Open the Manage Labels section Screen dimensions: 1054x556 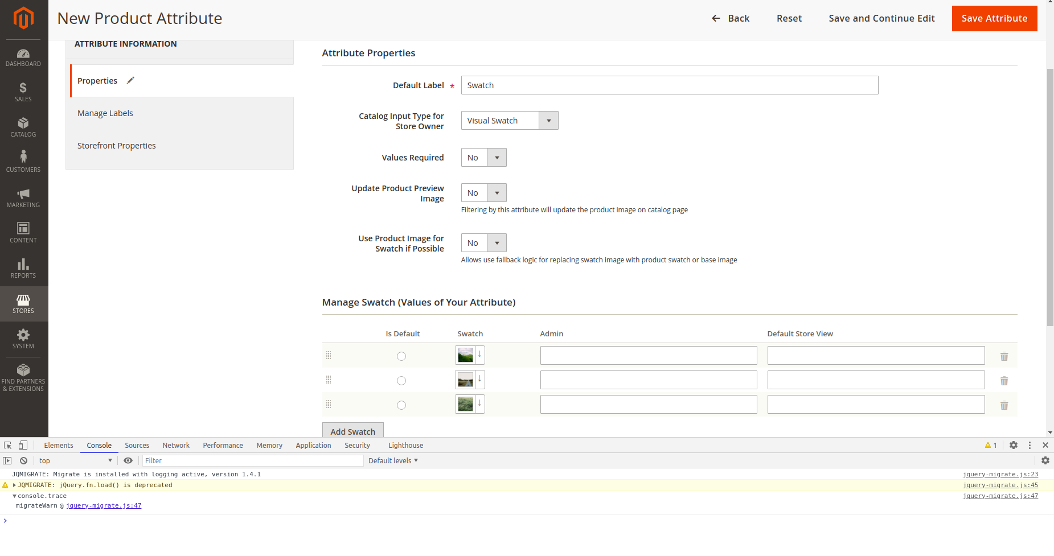105,113
